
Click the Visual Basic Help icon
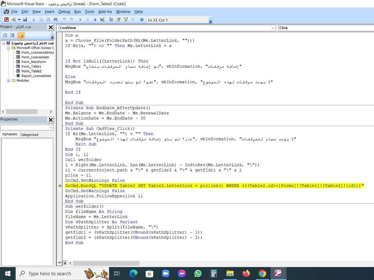[x=142, y=19]
